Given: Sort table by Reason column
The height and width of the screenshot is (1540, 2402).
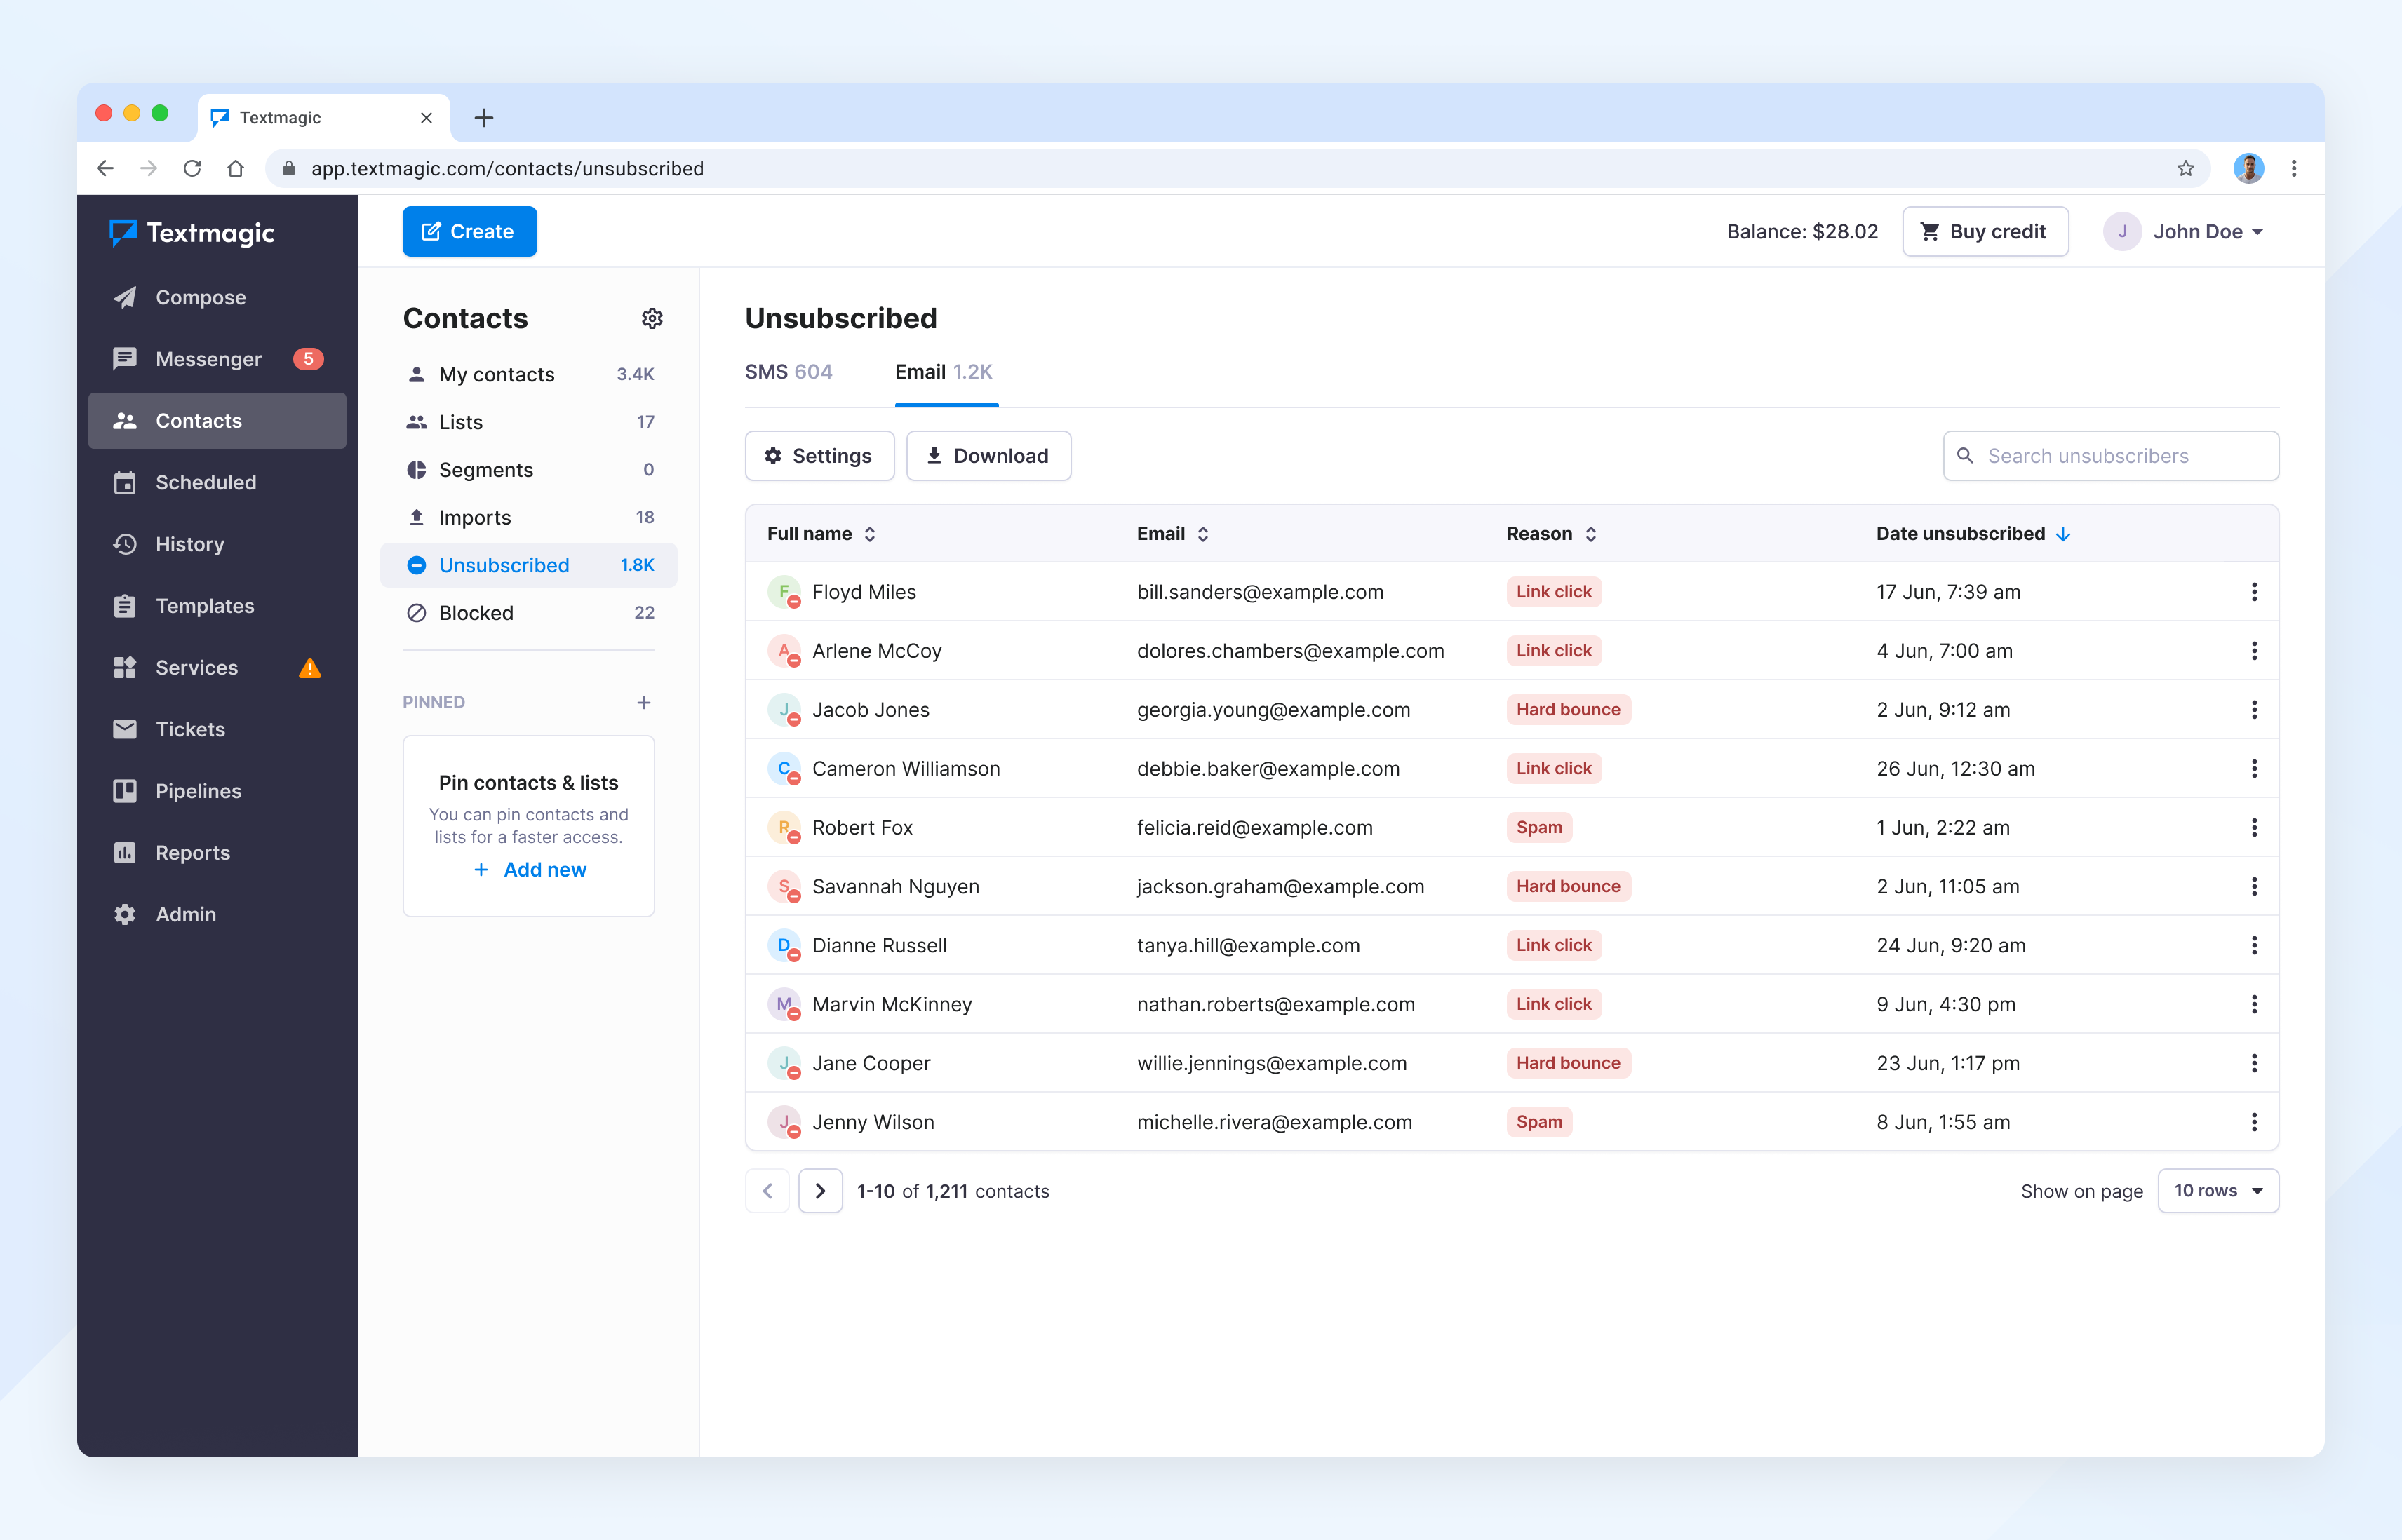Looking at the screenshot, I should pyautogui.click(x=1550, y=534).
